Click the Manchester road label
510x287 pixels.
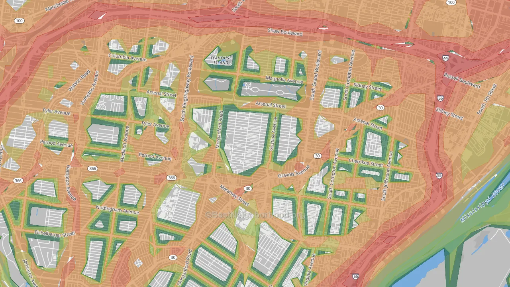click(61, 6)
